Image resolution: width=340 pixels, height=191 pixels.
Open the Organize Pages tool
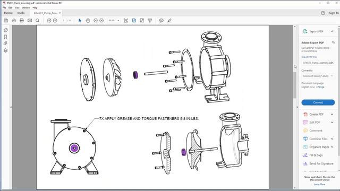(319, 147)
